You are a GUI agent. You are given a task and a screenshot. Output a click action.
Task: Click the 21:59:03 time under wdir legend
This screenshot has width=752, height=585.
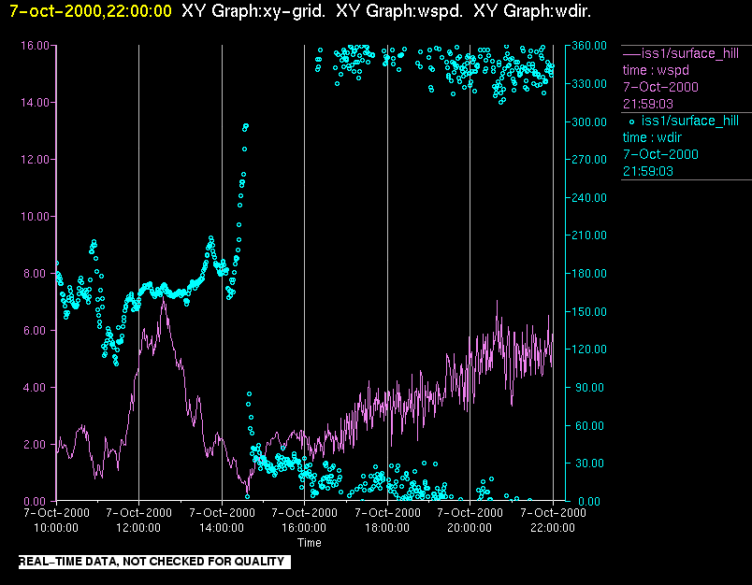pyautogui.click(x=648, y=172)
